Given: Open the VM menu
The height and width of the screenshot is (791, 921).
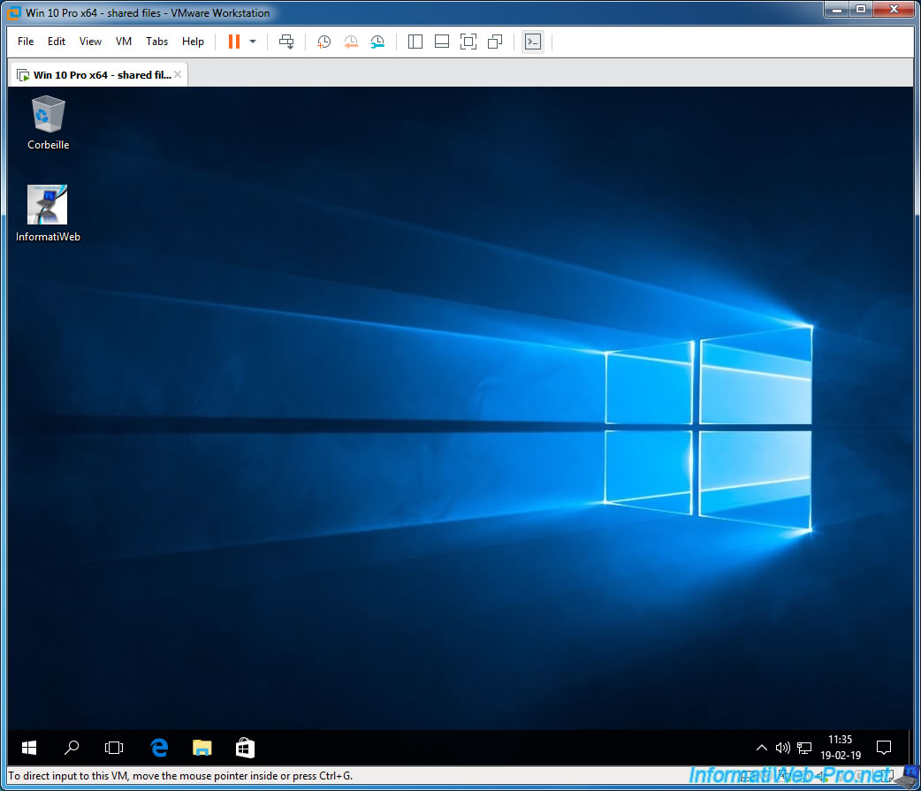Looking at the screenshot, I should (124, 42).
